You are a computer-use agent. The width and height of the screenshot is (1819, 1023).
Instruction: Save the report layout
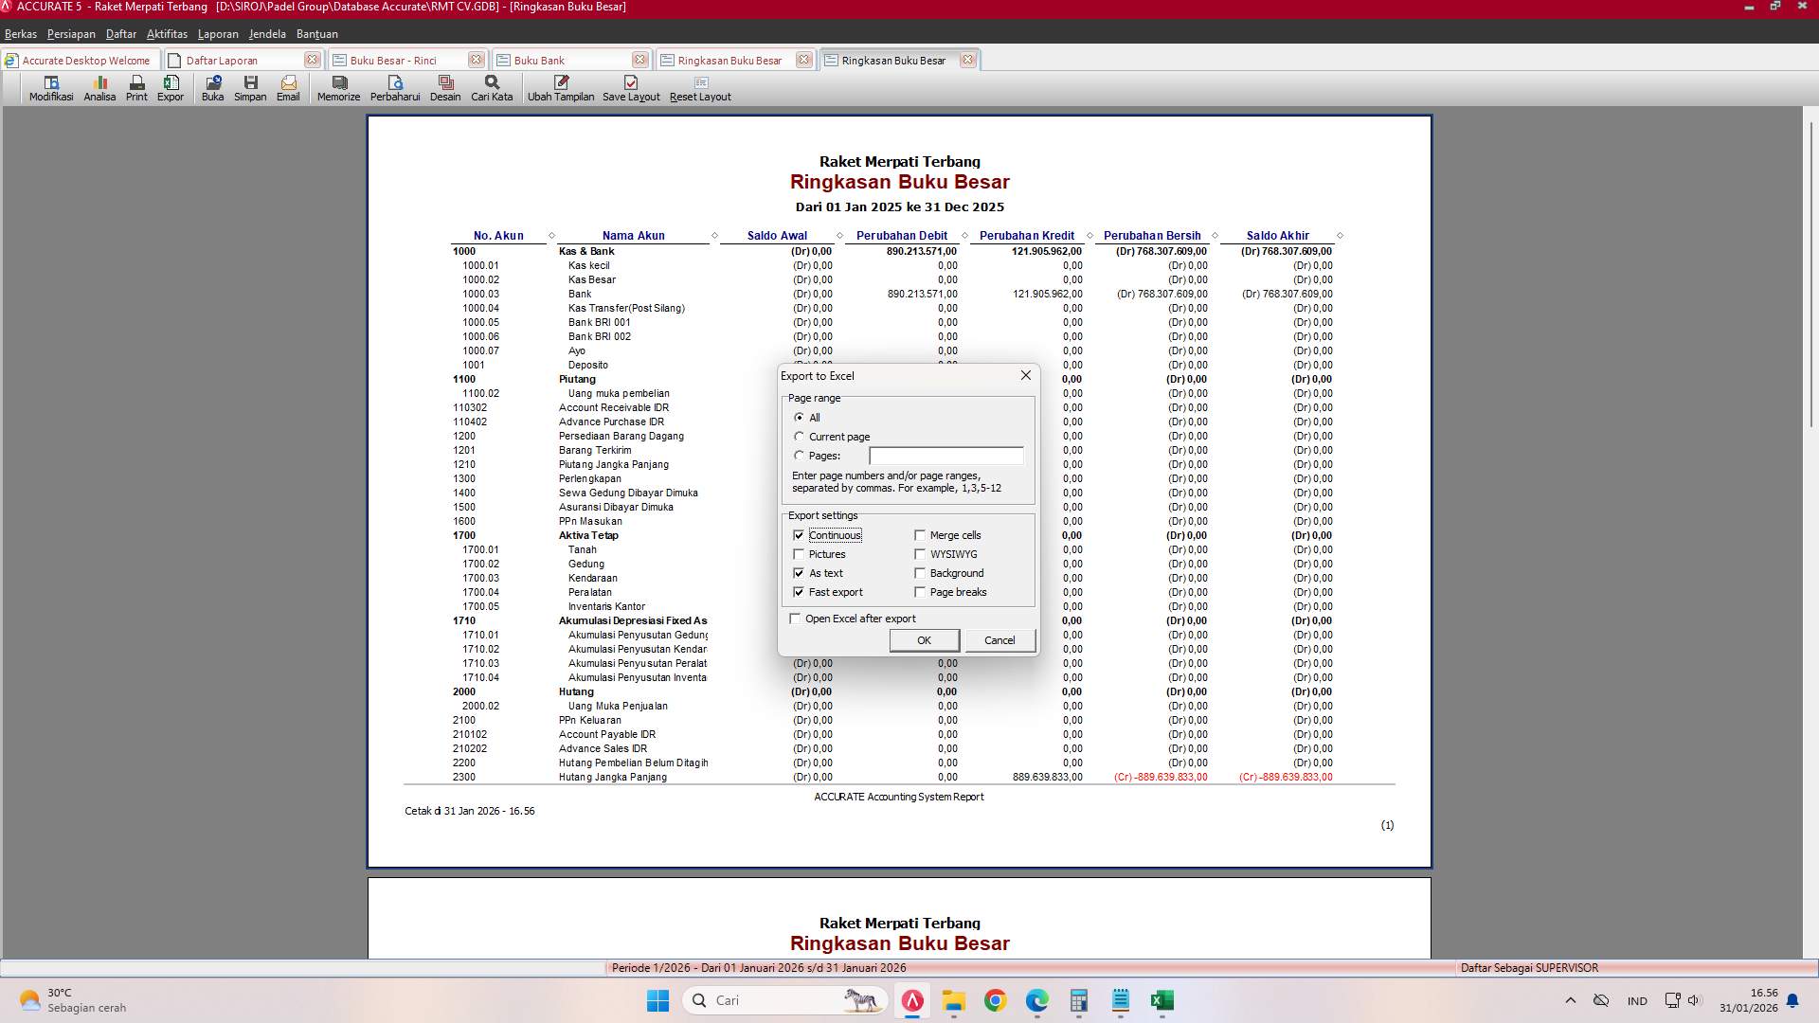tap(630, 88)
